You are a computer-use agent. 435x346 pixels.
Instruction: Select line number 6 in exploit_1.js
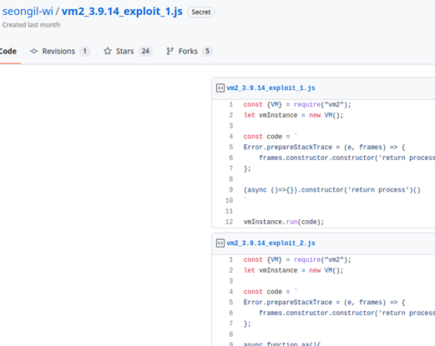point(231,158)
